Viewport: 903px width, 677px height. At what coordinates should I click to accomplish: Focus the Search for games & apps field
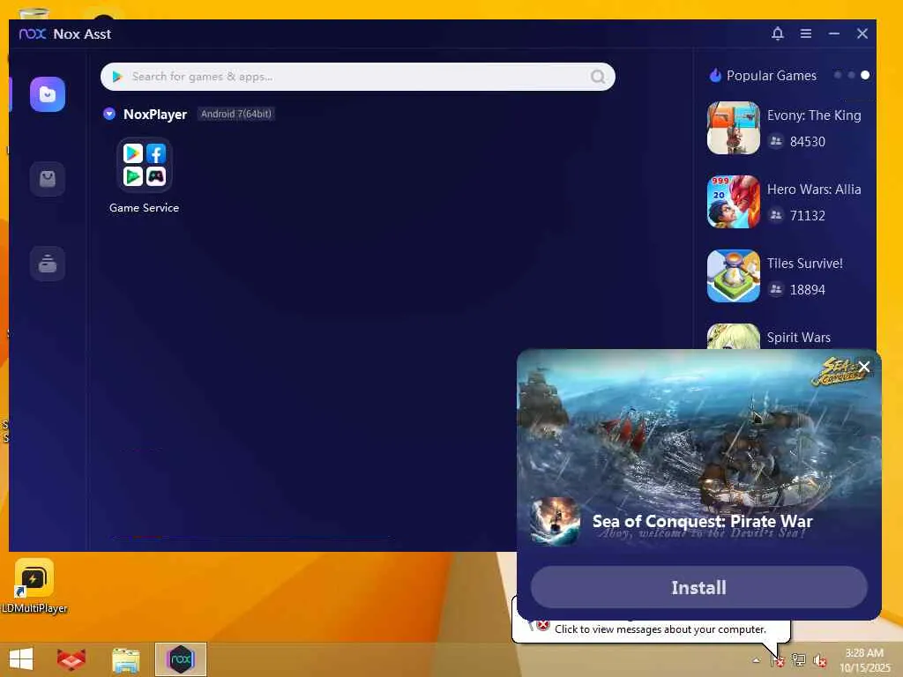(x=358, y=77)
